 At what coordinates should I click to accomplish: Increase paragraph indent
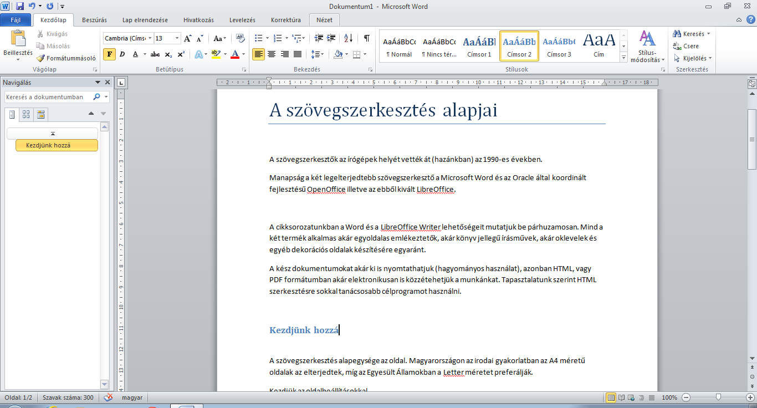coord(331,38)
